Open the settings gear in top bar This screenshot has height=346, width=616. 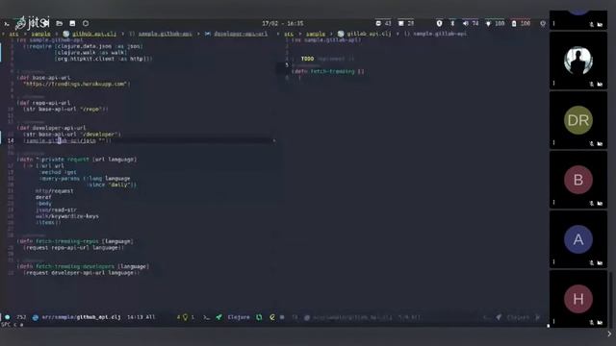point(543,23)
